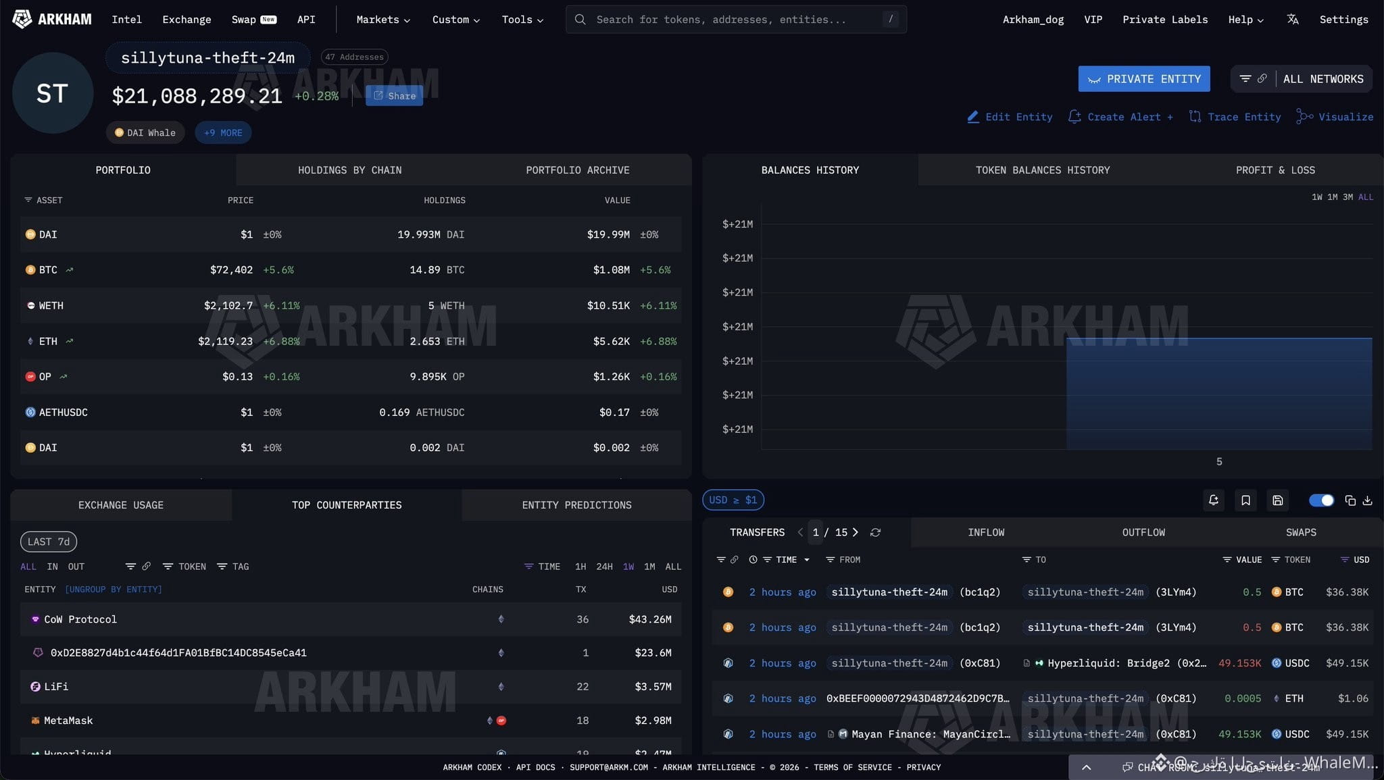Screen dimensions: 1384x780
Task: Click the 47 Addresses badge
Action: coord(354,57)
